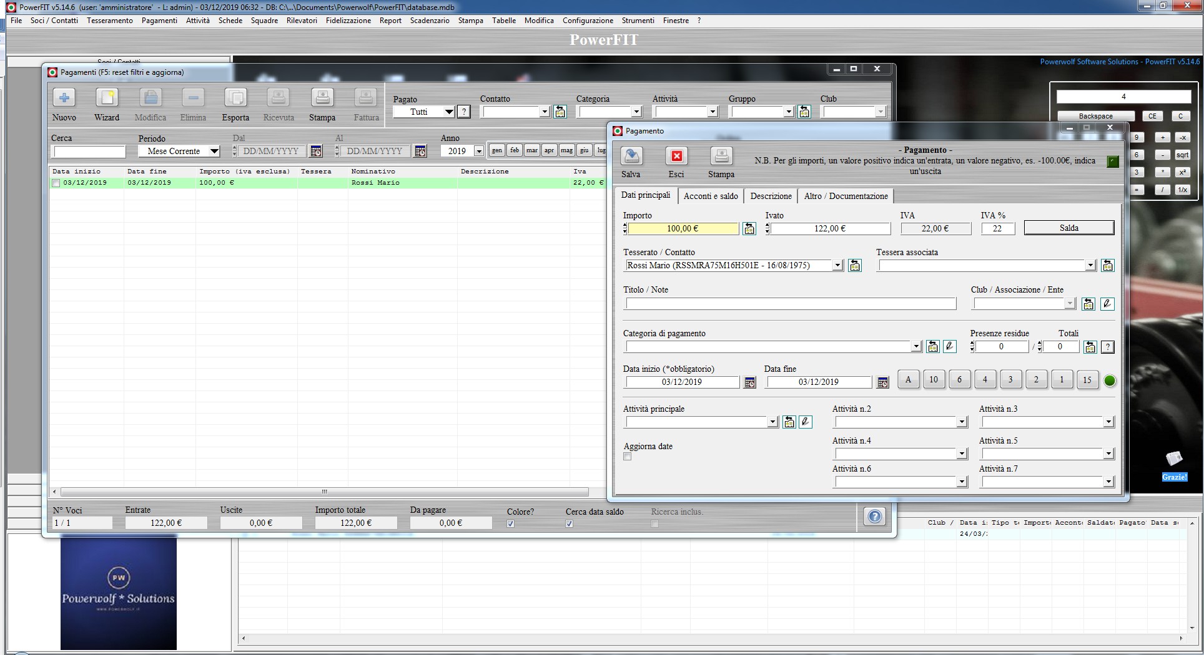Open calendar icon beside Dal date filter

pyautogui.click(x=316, y=151)
